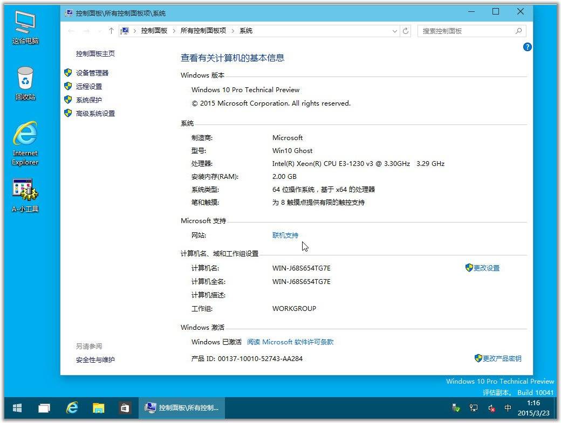
Task: Expand the address bar history dropdown
Action: tap(395, 31)
